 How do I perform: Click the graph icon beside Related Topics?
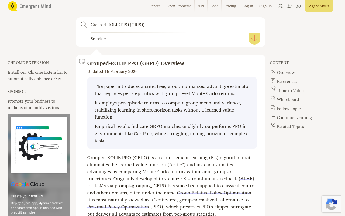273,126
